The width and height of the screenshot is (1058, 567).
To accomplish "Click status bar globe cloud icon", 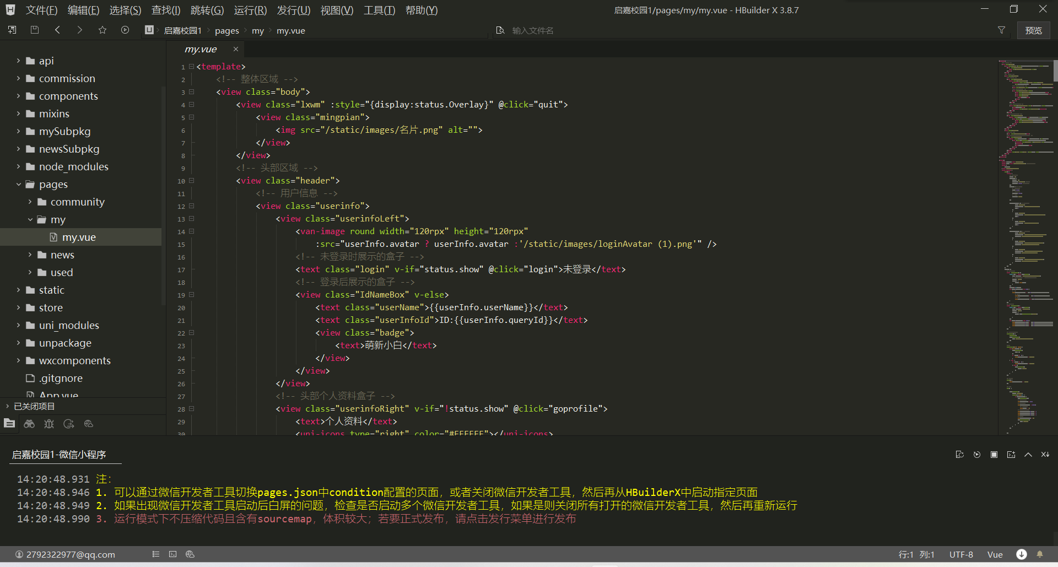I will click(x=190, y=554).
